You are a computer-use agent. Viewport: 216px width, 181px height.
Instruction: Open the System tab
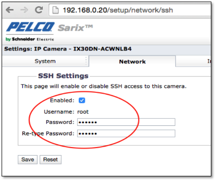45,61
